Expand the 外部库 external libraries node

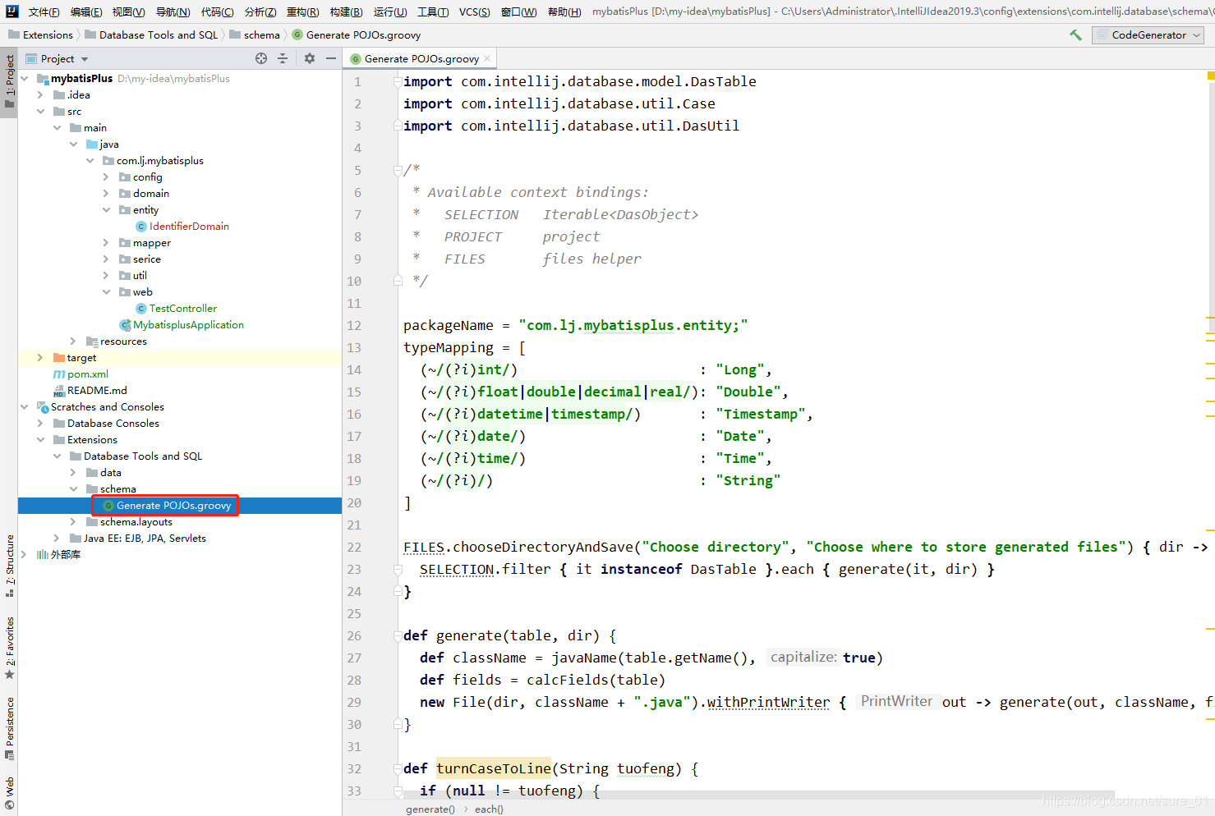pos(25,555)
